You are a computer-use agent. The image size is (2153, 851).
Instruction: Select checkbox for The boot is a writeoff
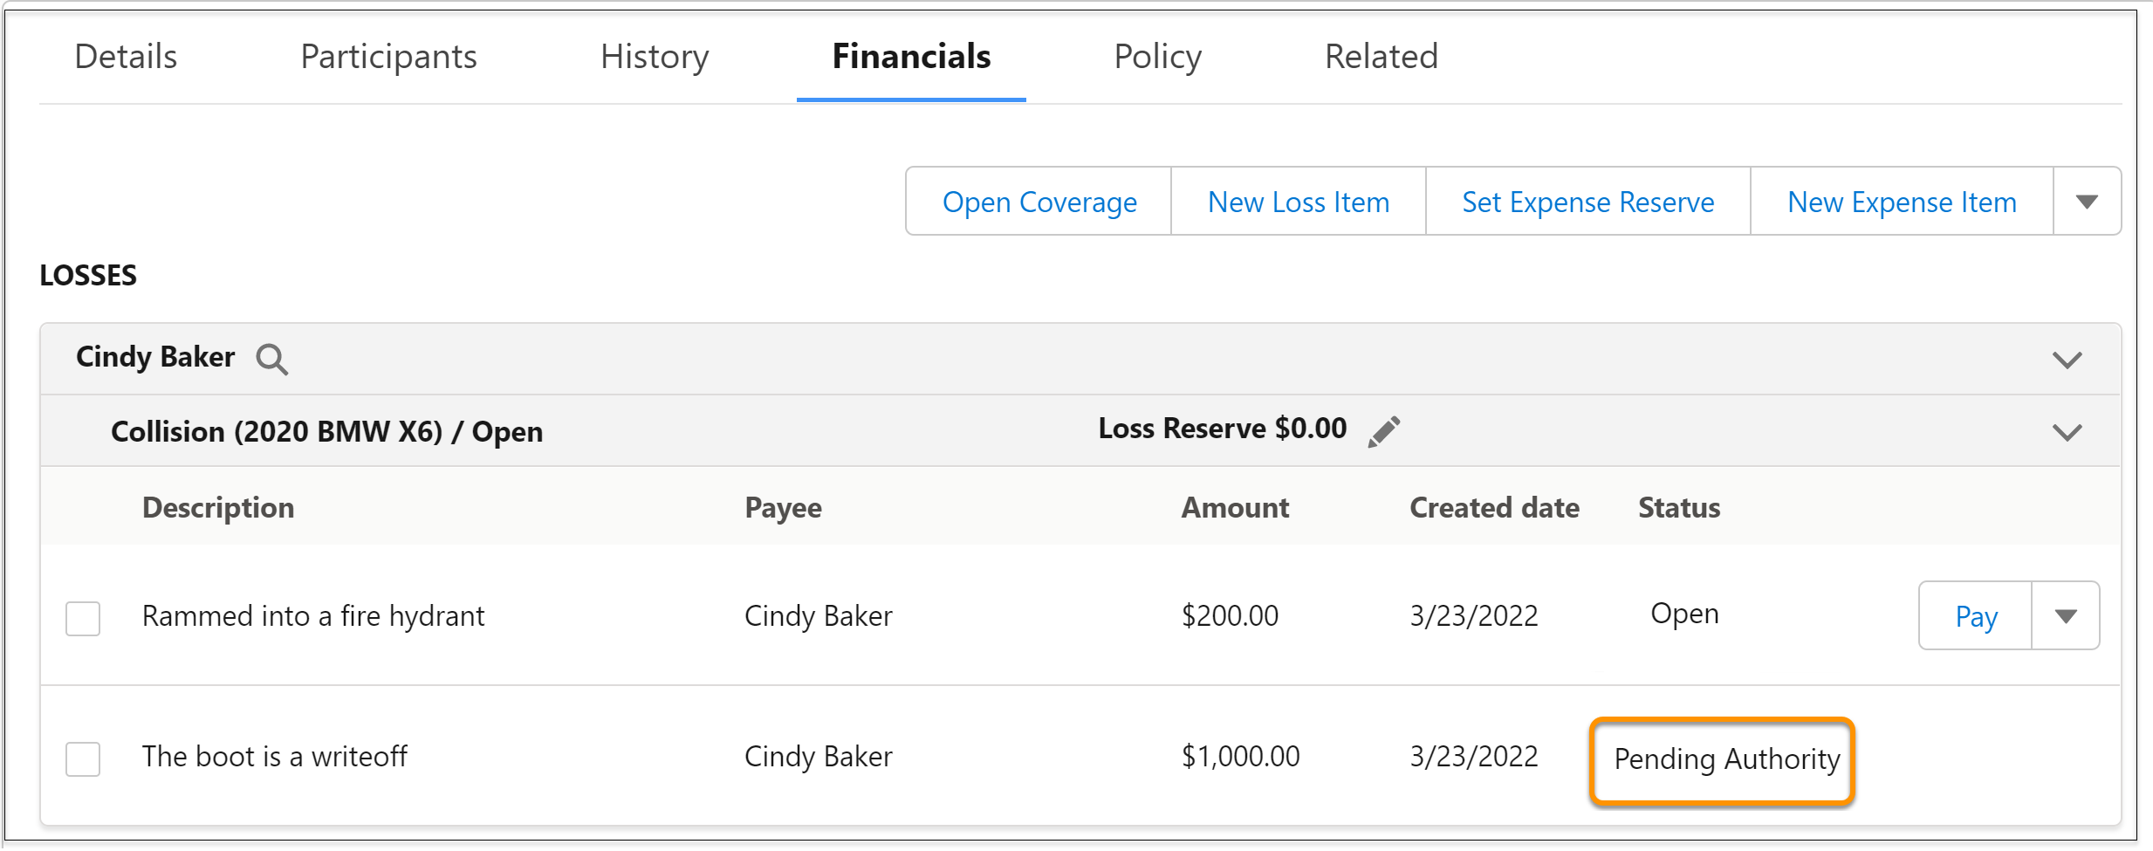point(83,758)
